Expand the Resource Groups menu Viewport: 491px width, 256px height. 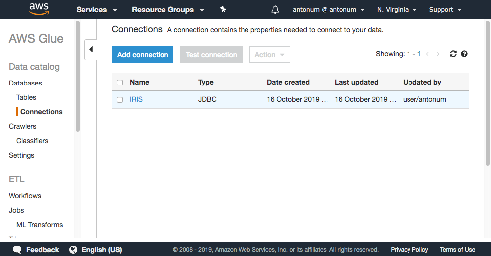[x=168, y=10]
